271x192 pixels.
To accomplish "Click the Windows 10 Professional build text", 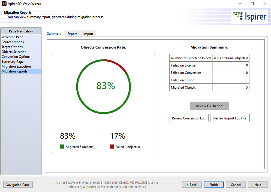I will click(x=107, y=187).
